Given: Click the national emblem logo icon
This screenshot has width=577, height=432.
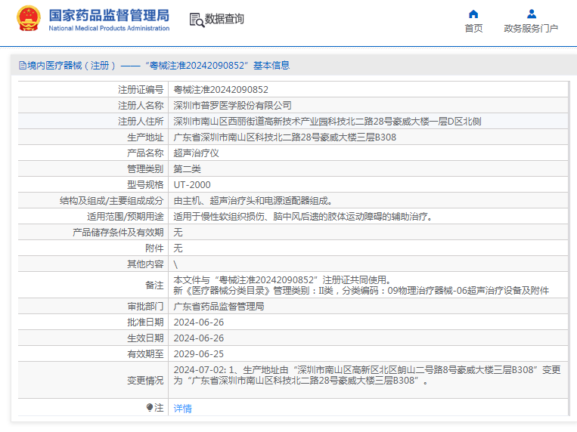Looking at the screenshot, I should (29, 18).
